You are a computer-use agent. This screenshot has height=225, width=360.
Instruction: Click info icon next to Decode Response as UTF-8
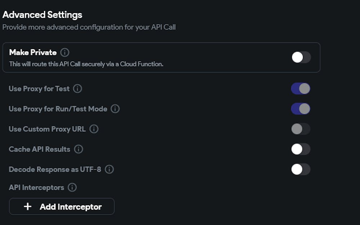click(109, 169)
